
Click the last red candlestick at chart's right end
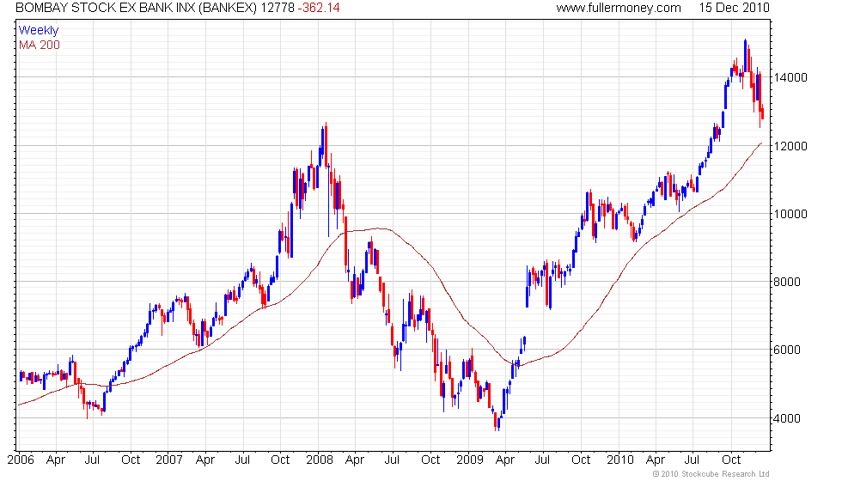(763, 113)
